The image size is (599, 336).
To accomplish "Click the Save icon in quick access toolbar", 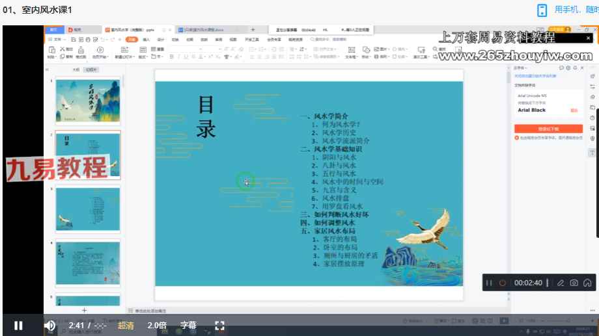I will pyautogui.click(x=74, y=40).
